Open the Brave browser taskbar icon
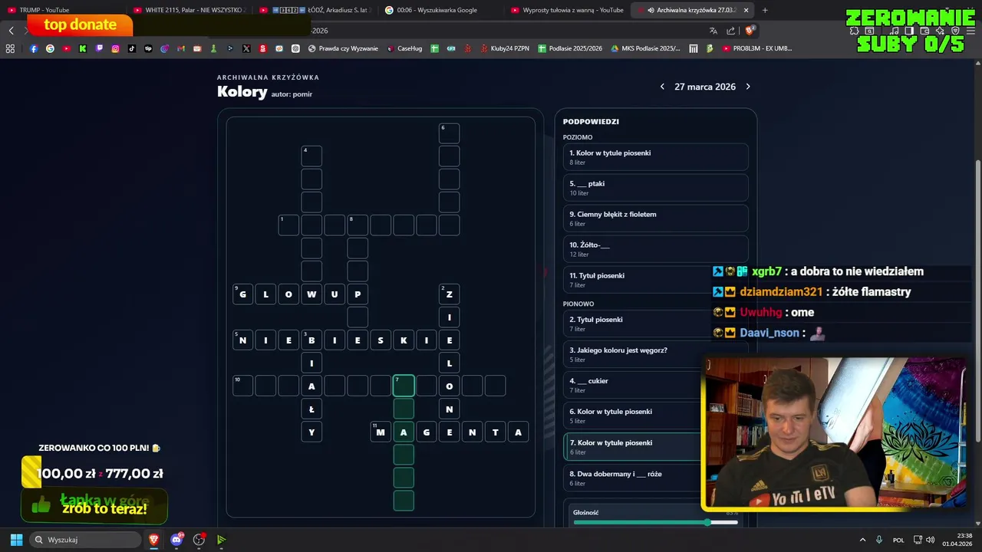This screenshot has width=982, height=552. (154, 540)
